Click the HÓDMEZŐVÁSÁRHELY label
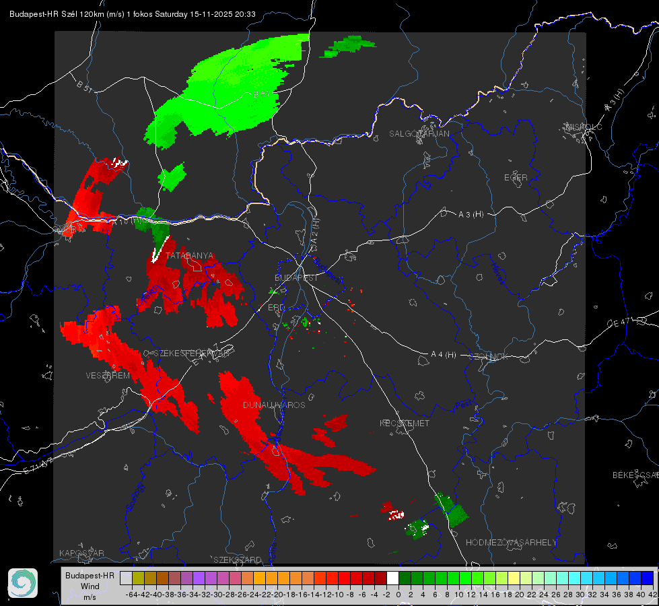The height and width of the screenshot is (606, 659). 511,543
